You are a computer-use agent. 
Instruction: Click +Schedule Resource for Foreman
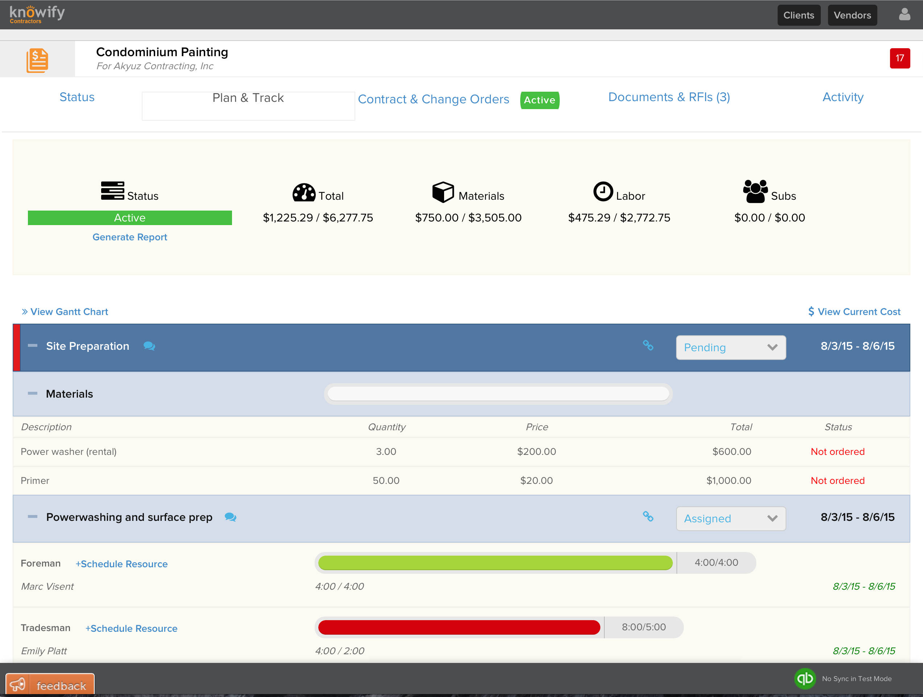click(x=121, y=564)
